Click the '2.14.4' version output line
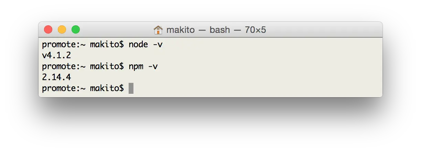Viewport: 421px width, 152px height. pyautogui.click(x=57, y=77)
